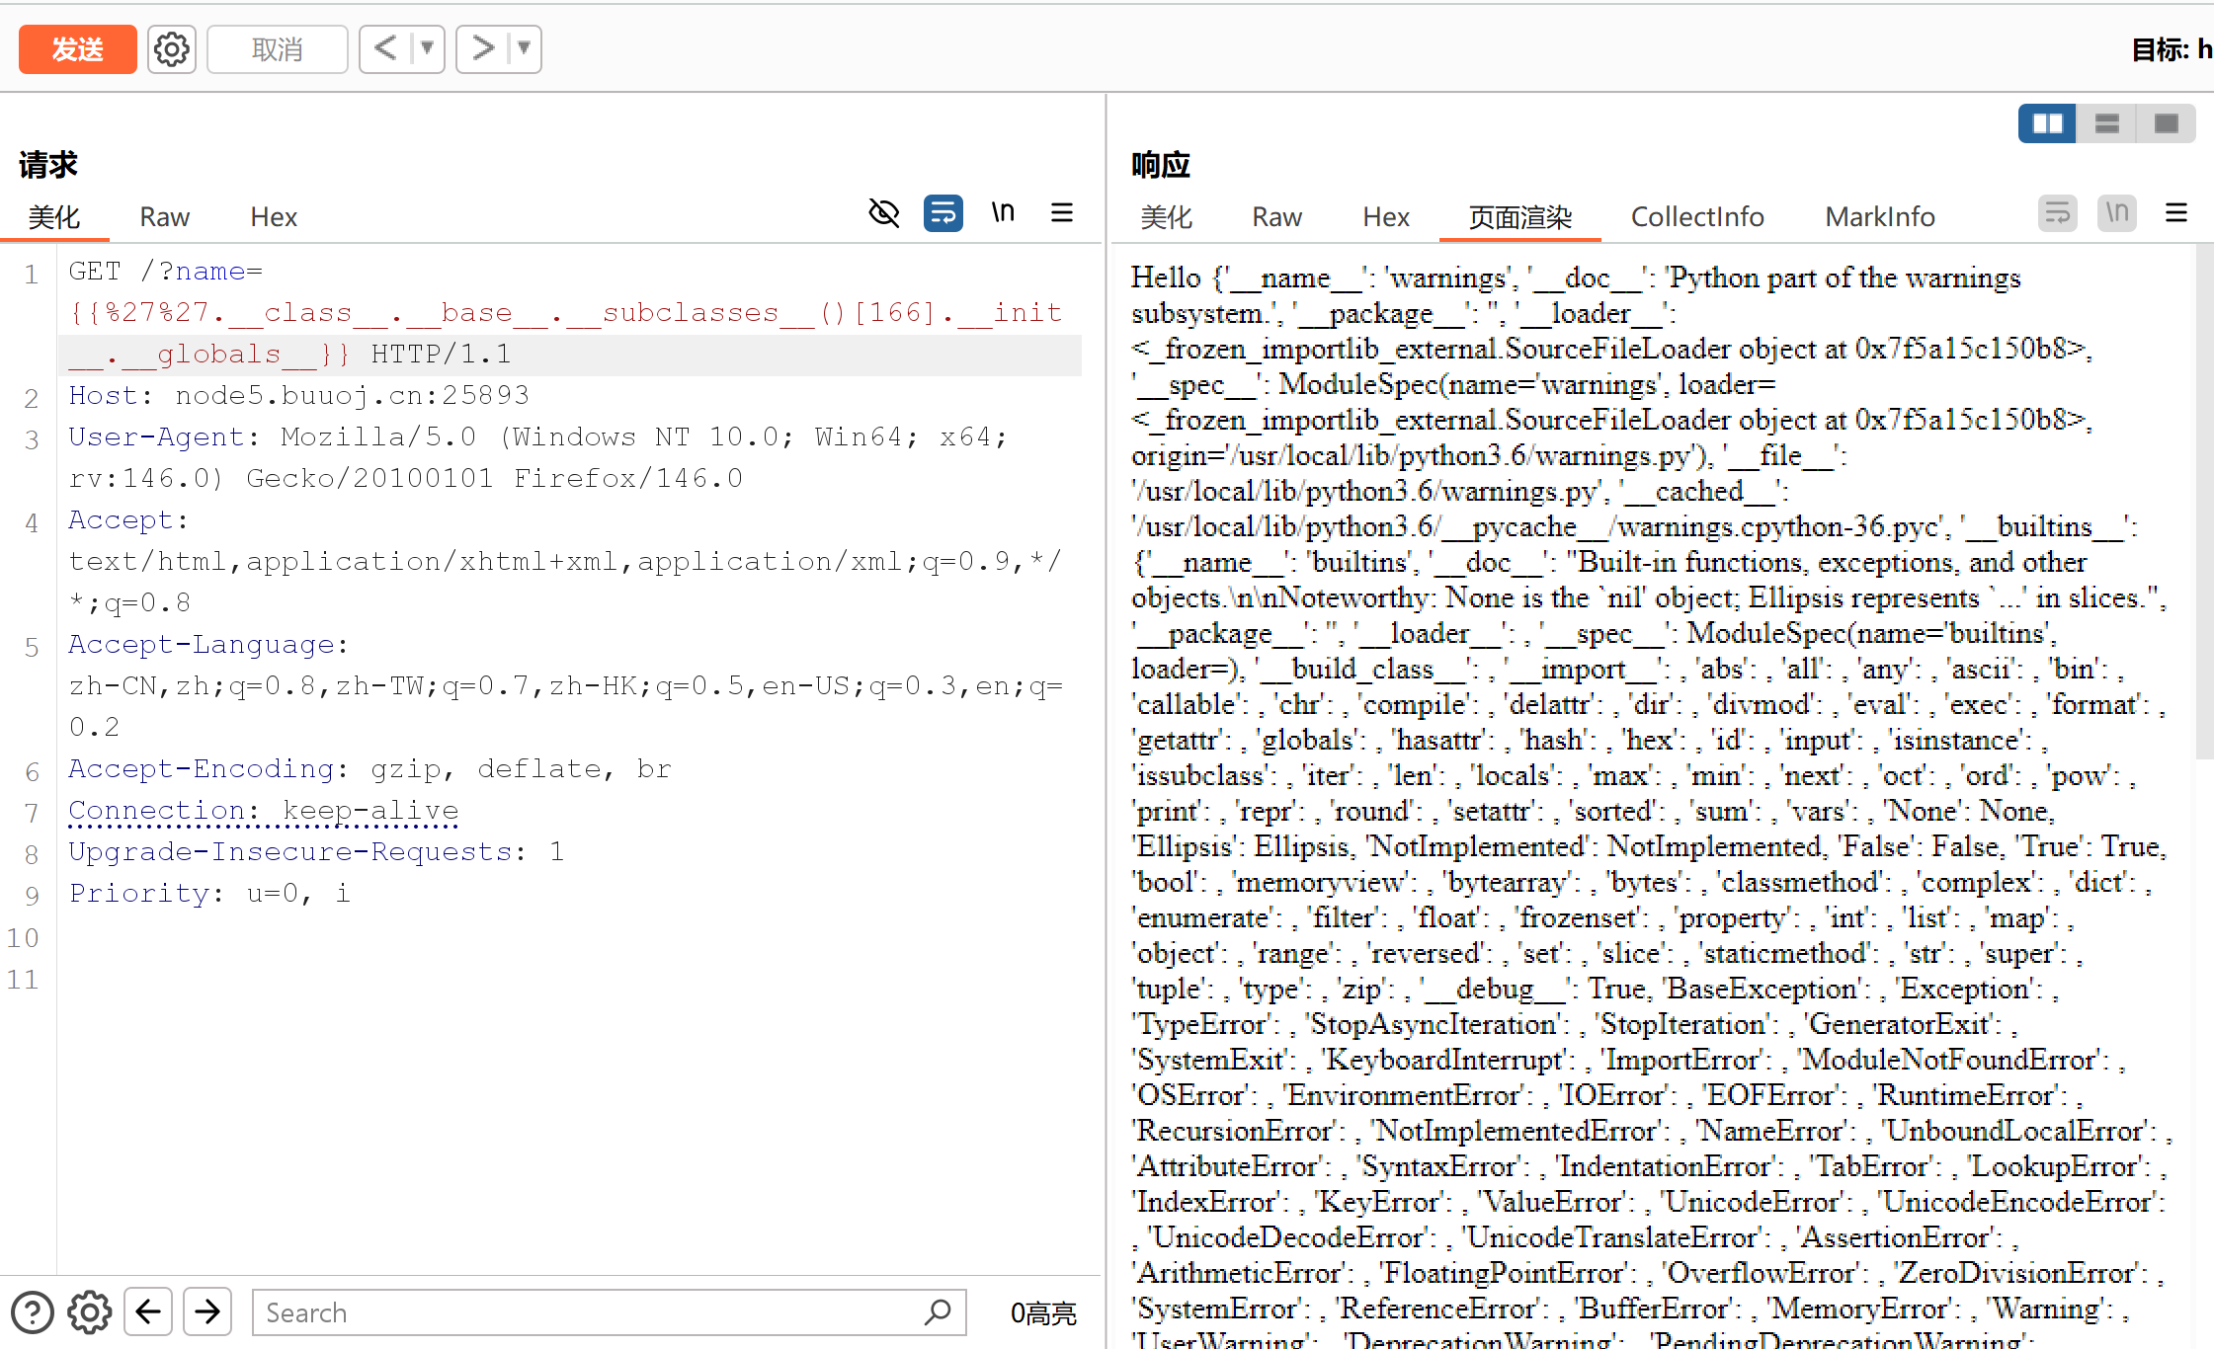
Task: Toggle word wrap in request editor
Action: (943, 213)
